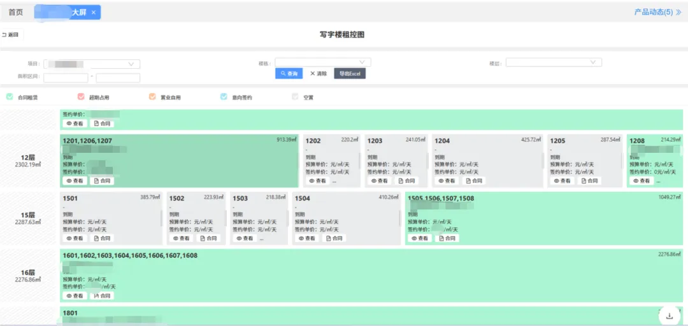Focus the minimum 面积区间 input field
Screen dimensions: 688x326
tap(66, 78)
